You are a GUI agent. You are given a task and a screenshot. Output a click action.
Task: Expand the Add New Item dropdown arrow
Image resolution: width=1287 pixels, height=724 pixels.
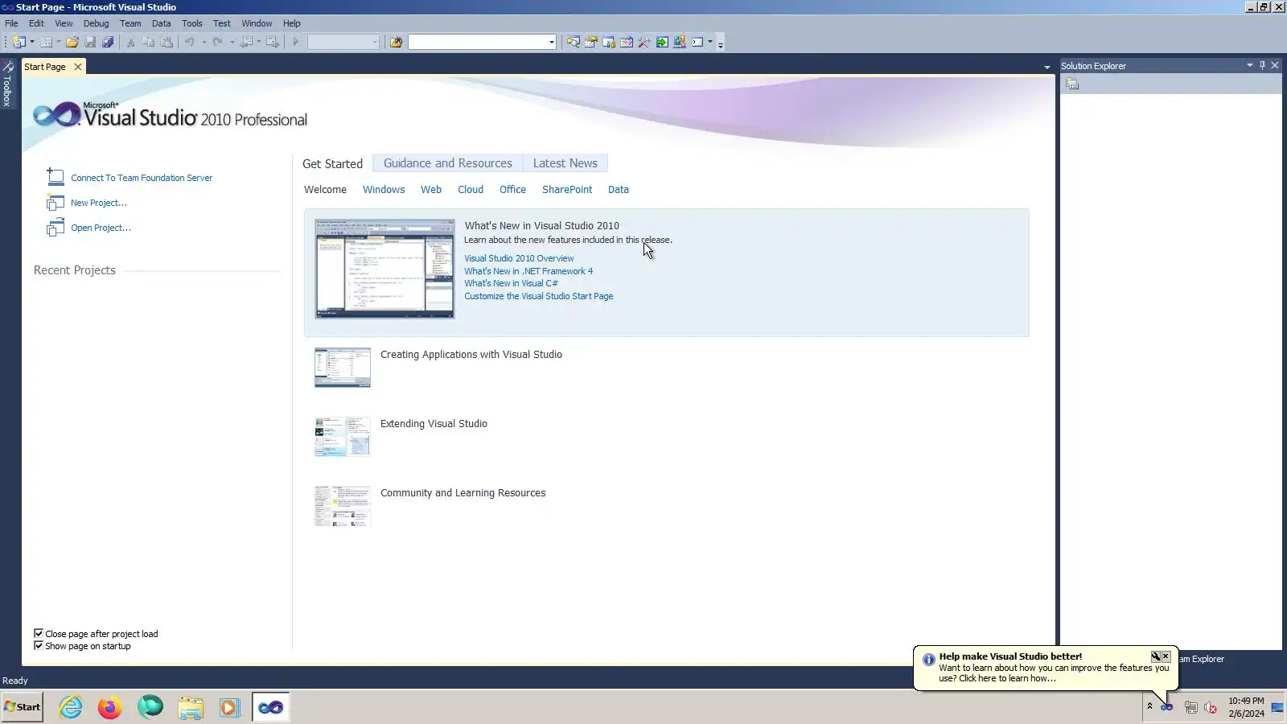tap(59, 42)
